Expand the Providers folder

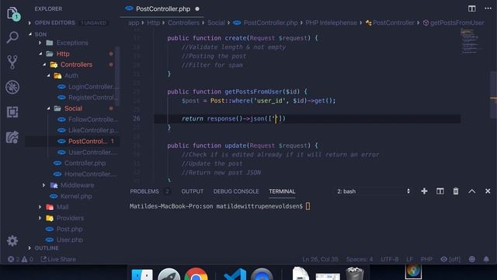coord(70,218)
